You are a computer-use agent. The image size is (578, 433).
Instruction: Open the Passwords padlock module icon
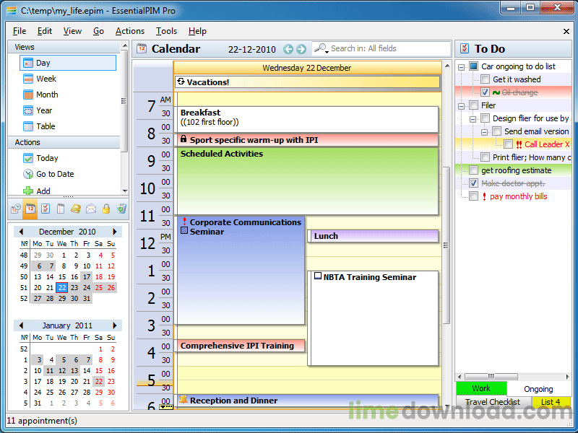106,209
